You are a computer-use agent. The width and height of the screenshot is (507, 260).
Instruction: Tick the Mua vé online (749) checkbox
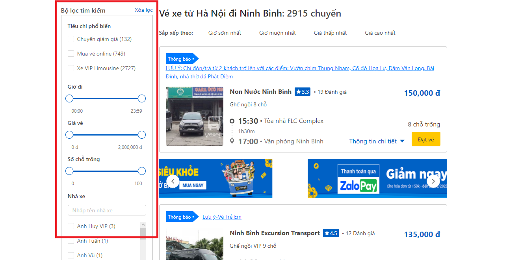pyautogui.click(x=71, y=54)
